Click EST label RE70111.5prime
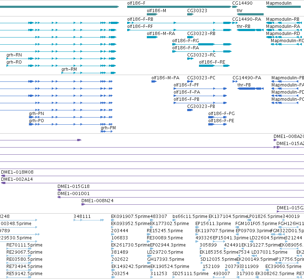 [24, 245]
